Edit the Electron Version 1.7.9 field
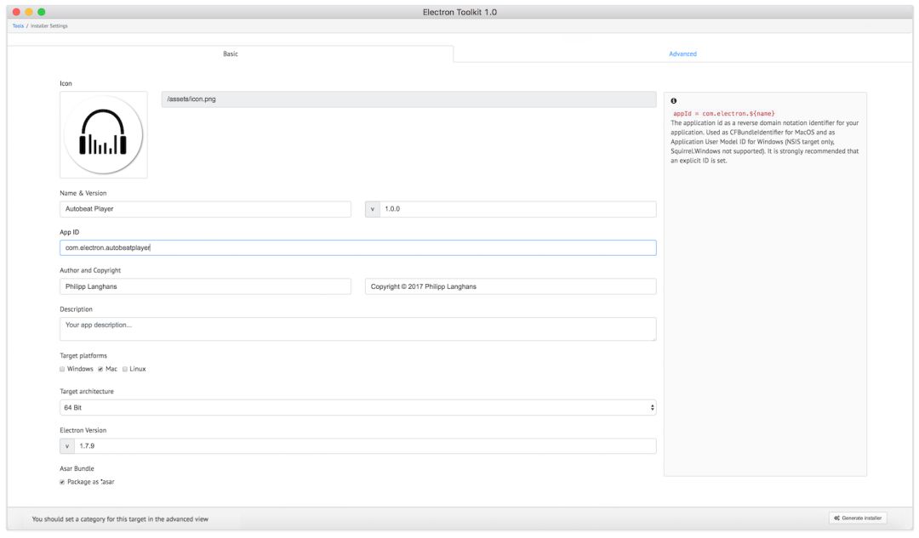Image resolution: width=919 pixels, height=538 pixels. point(365,446)
